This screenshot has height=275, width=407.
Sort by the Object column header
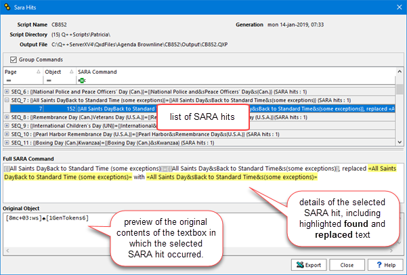[60, 72]
